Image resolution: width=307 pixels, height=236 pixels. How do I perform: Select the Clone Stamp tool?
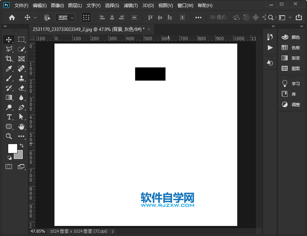22,78
